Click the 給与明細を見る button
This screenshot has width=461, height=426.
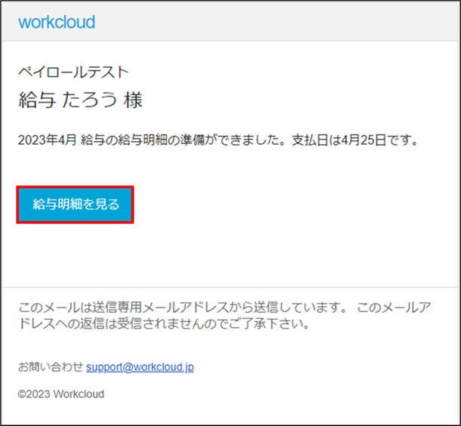pyautogui.click(x=75, y=204)
